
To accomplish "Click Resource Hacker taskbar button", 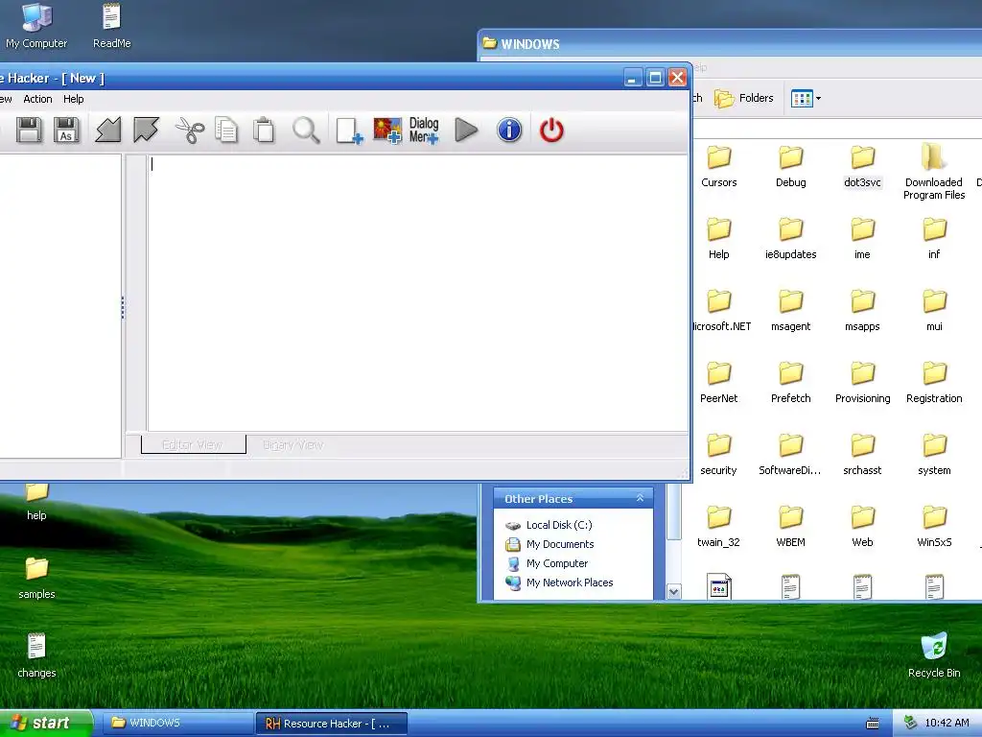I will (331, 724).
